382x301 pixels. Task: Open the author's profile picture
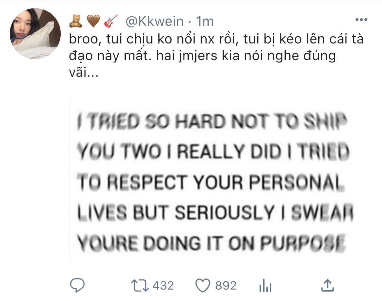[x=35, y=33]
